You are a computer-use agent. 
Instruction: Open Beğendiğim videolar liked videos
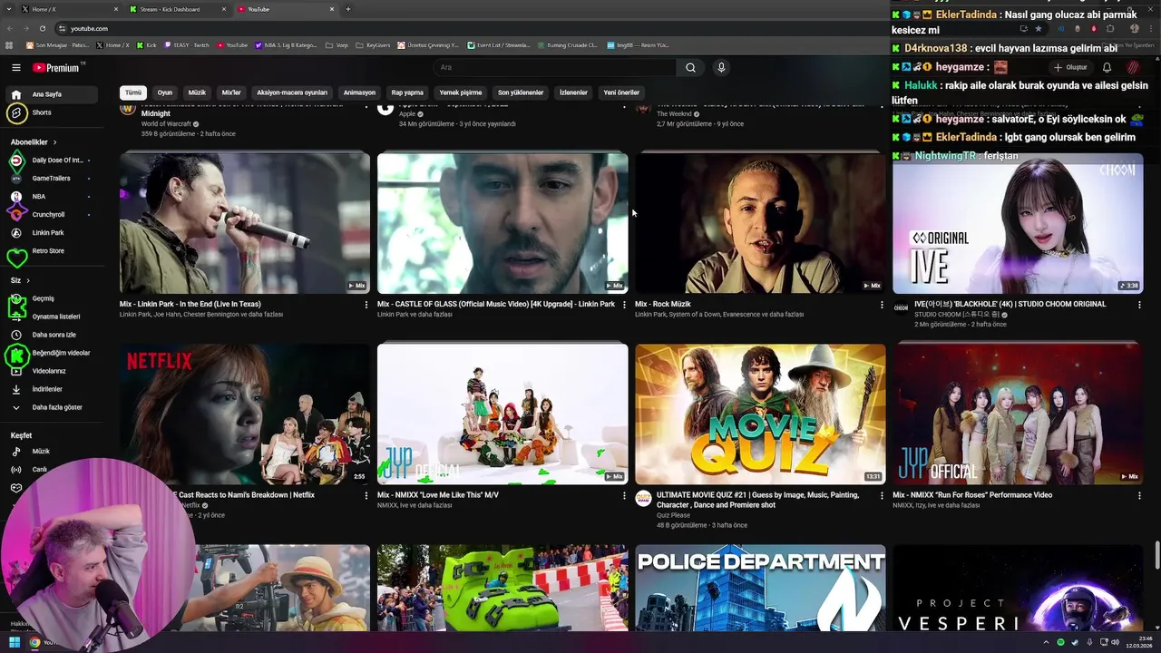[x=50, y=353]
